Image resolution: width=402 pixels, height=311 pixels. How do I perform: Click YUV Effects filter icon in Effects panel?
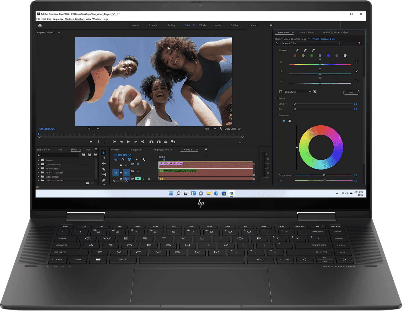95,155
